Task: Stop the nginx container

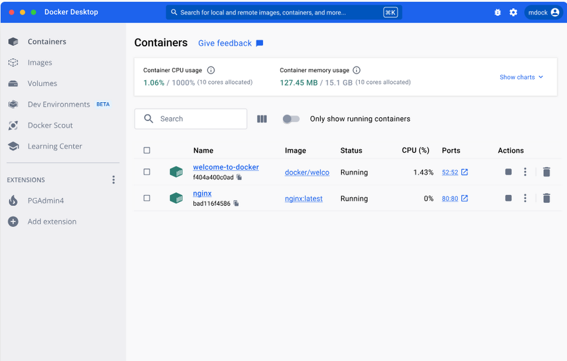Action: click(x=508, y=198)
